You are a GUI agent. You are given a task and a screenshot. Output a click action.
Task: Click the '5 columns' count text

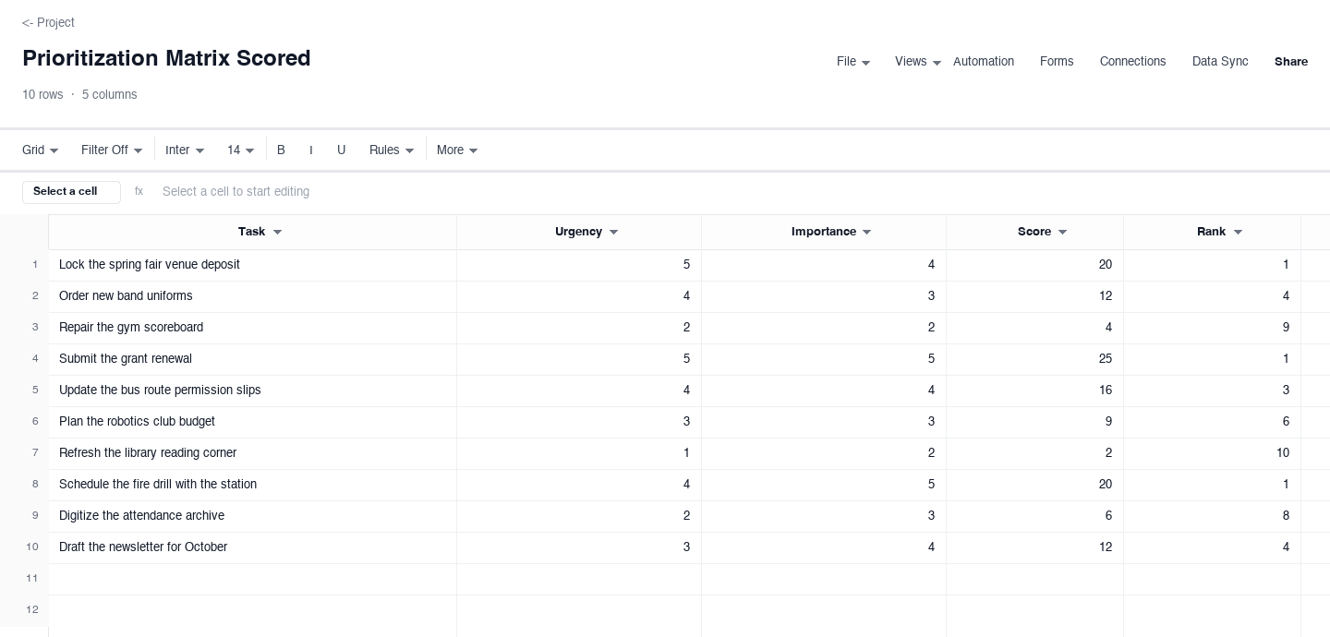pos(109,95)
